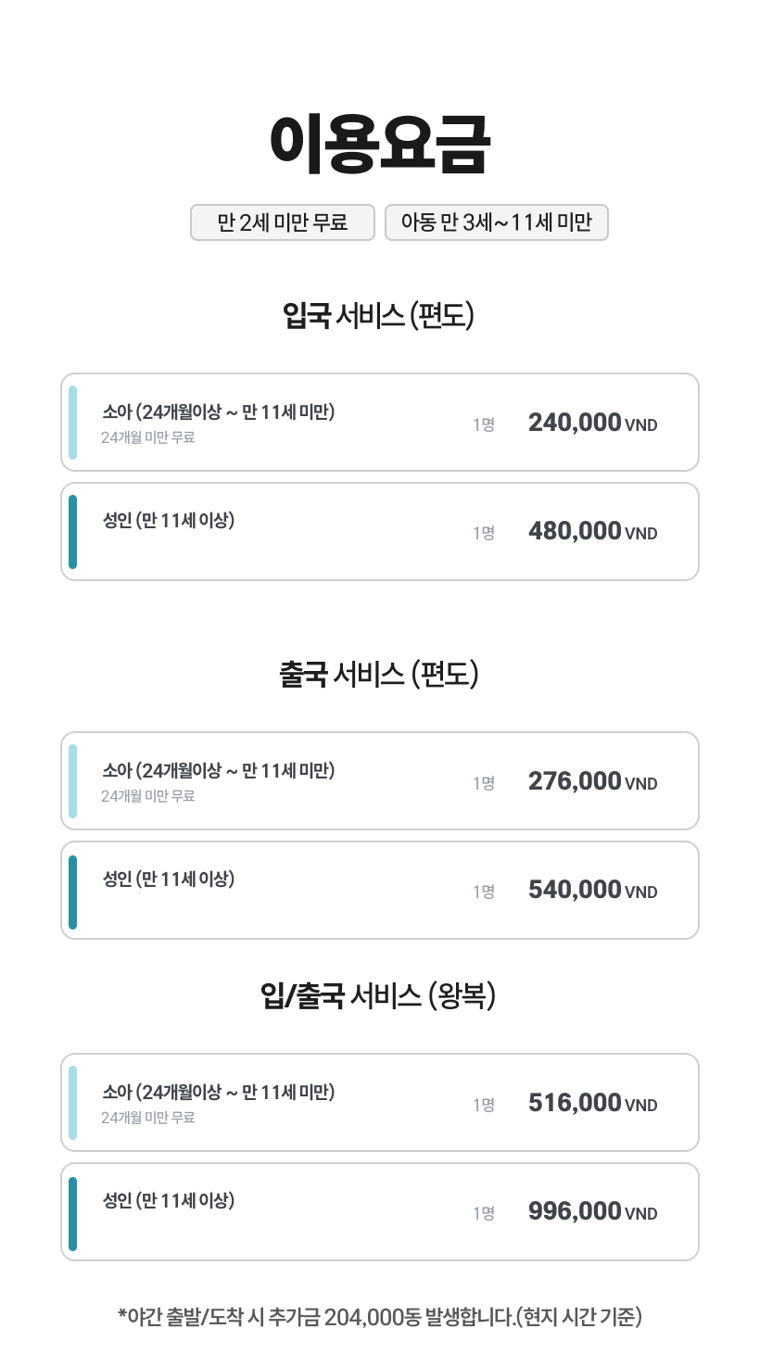Click the 516,000 VND price
The image size is (760, 1354).
tap(592, 1104)
